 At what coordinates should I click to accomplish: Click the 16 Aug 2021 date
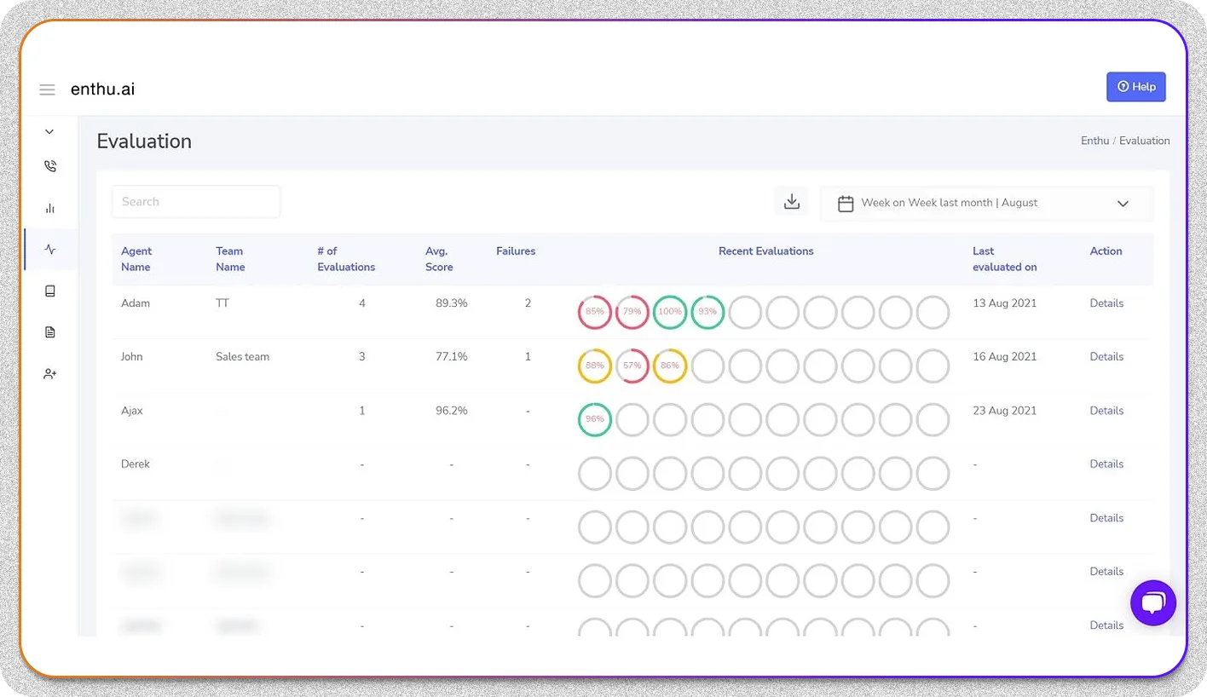point(1005,357)
